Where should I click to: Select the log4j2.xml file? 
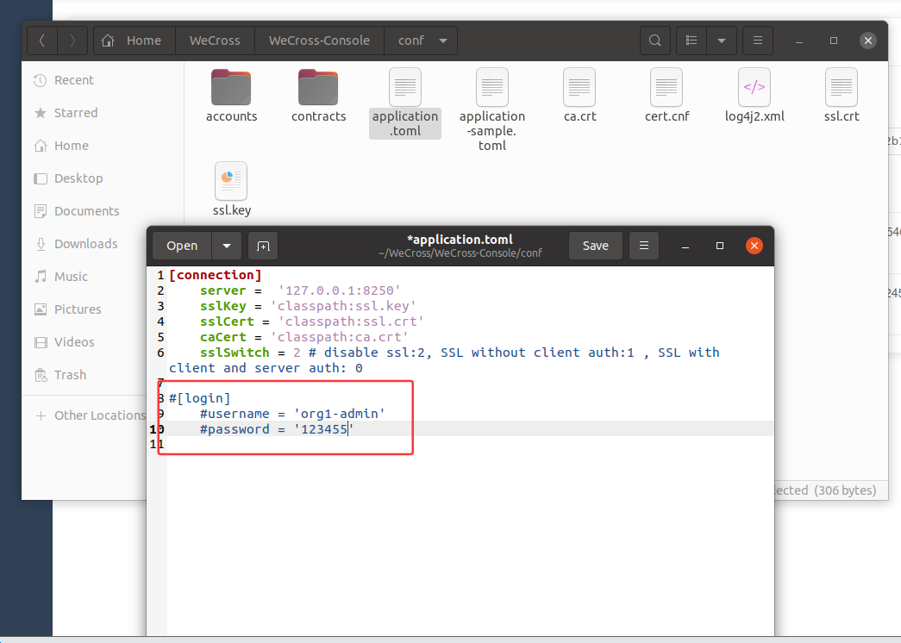click(x=754, y=96)
